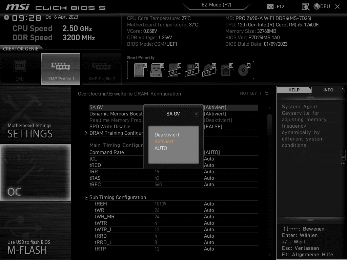
Task: Open the M-FLASH BIOS flashing section
Action: tap(35, 231)
